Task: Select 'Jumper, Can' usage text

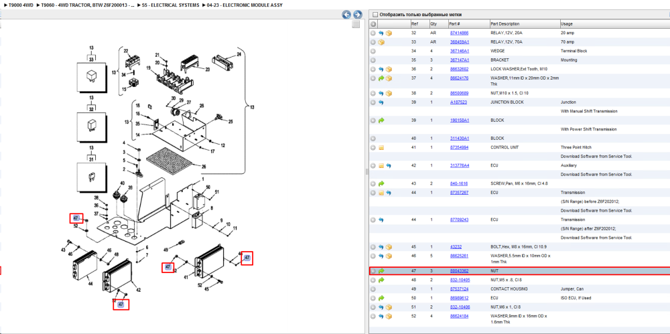Action: 571,288
